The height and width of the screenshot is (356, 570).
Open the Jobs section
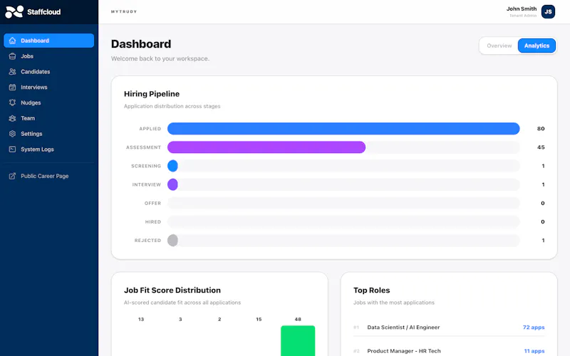[x=48, y=56]
